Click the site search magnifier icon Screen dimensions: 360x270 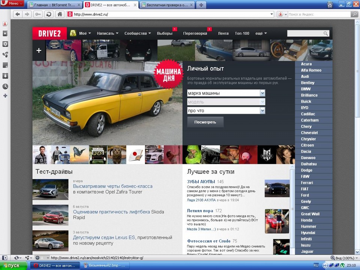click(325, 33)
